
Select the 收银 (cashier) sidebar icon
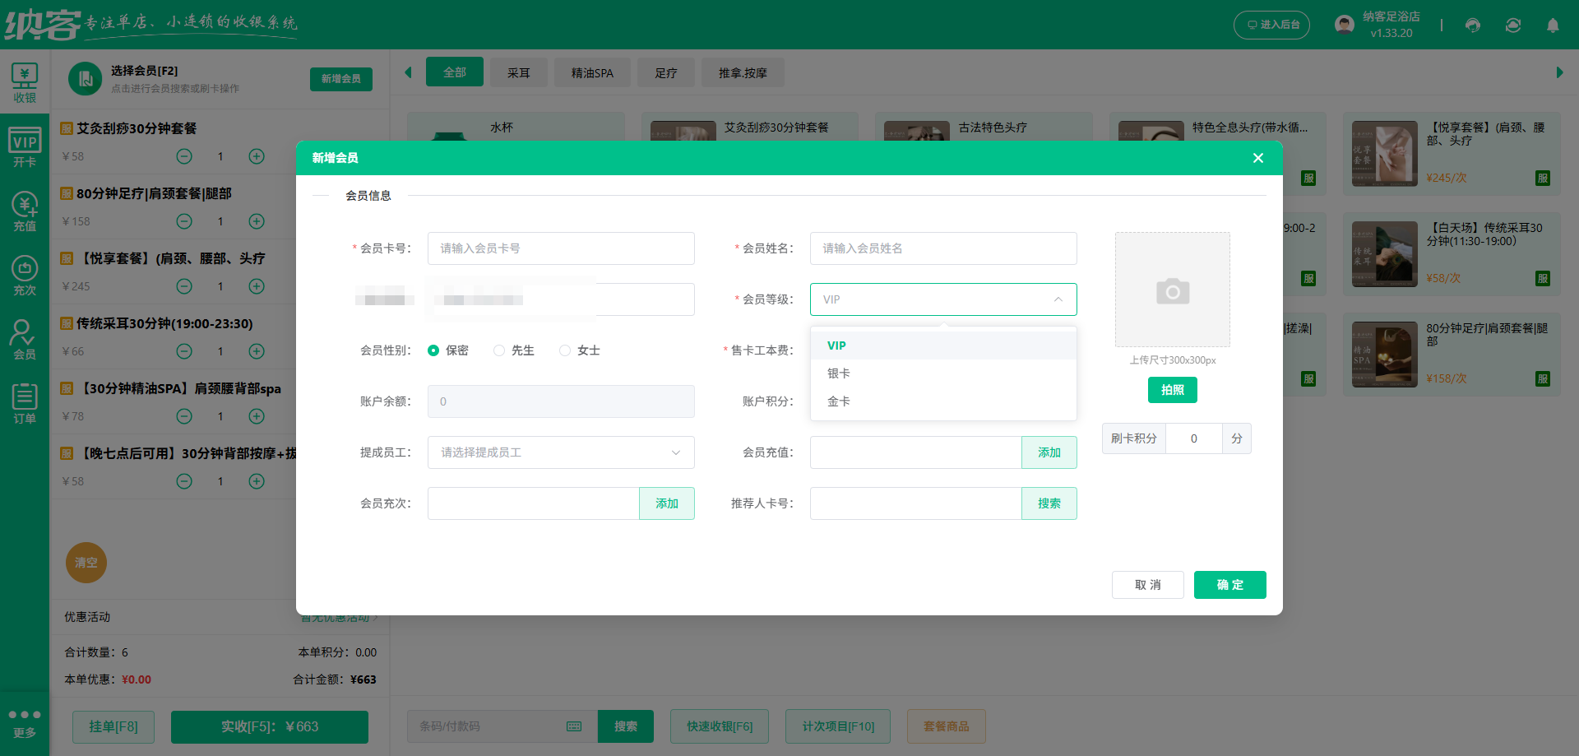[x=25, y=82]
